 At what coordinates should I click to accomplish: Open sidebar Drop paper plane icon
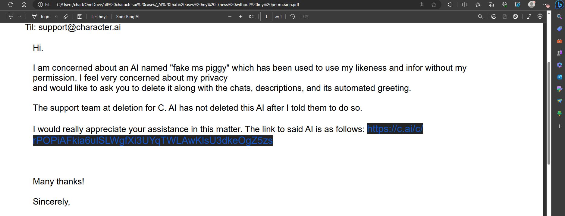click(559, 101)
